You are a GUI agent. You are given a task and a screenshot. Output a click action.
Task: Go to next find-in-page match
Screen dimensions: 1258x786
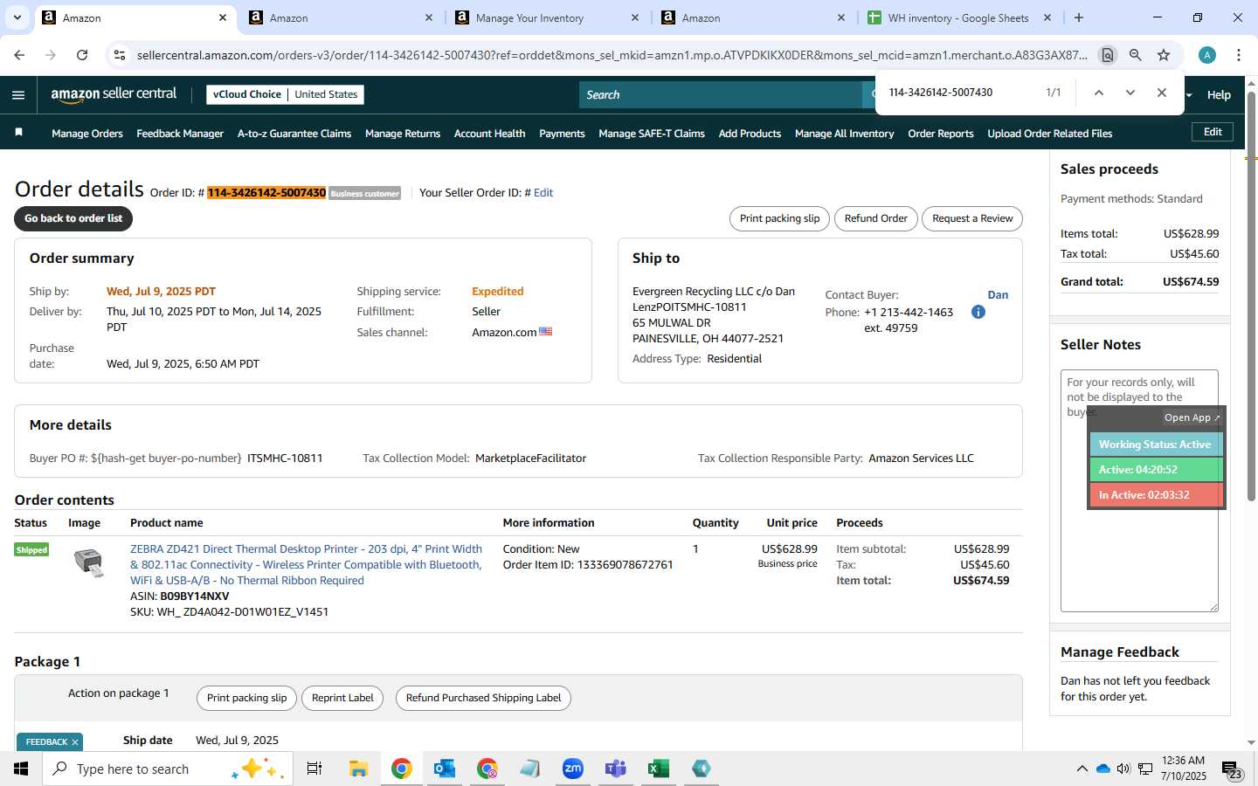tap(1130, 93)
